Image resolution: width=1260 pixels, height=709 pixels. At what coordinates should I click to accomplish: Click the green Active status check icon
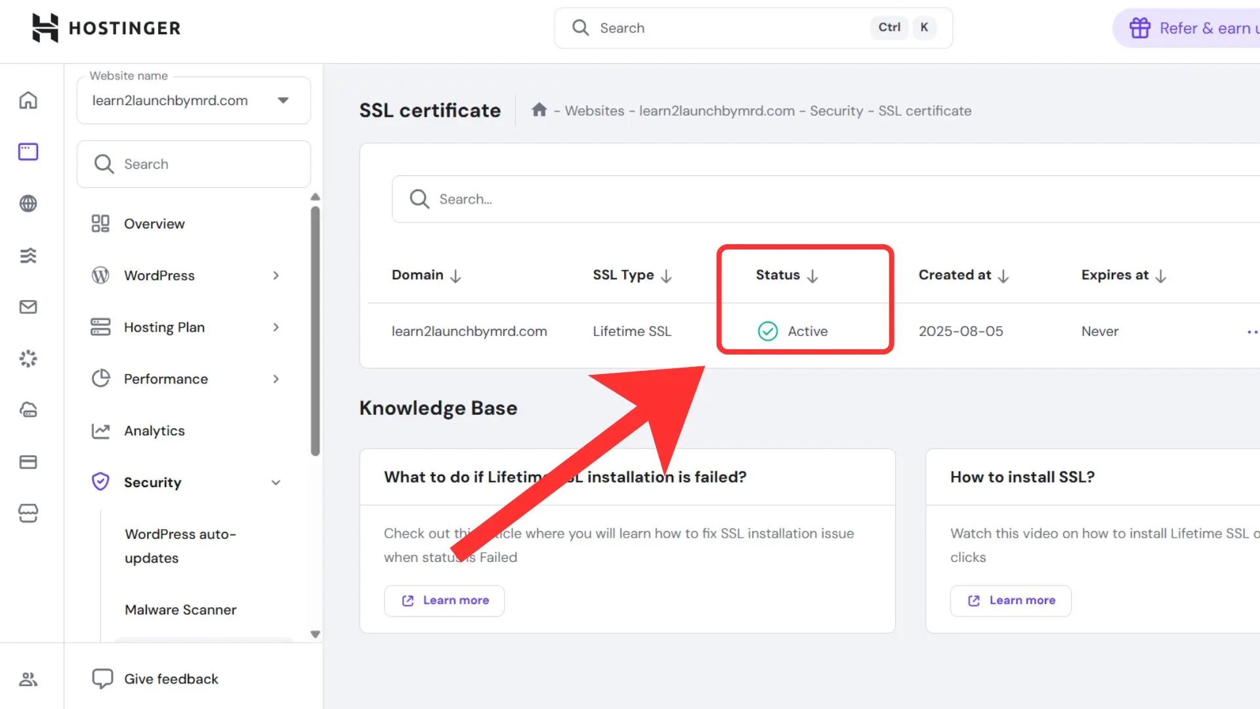(768, 332)
